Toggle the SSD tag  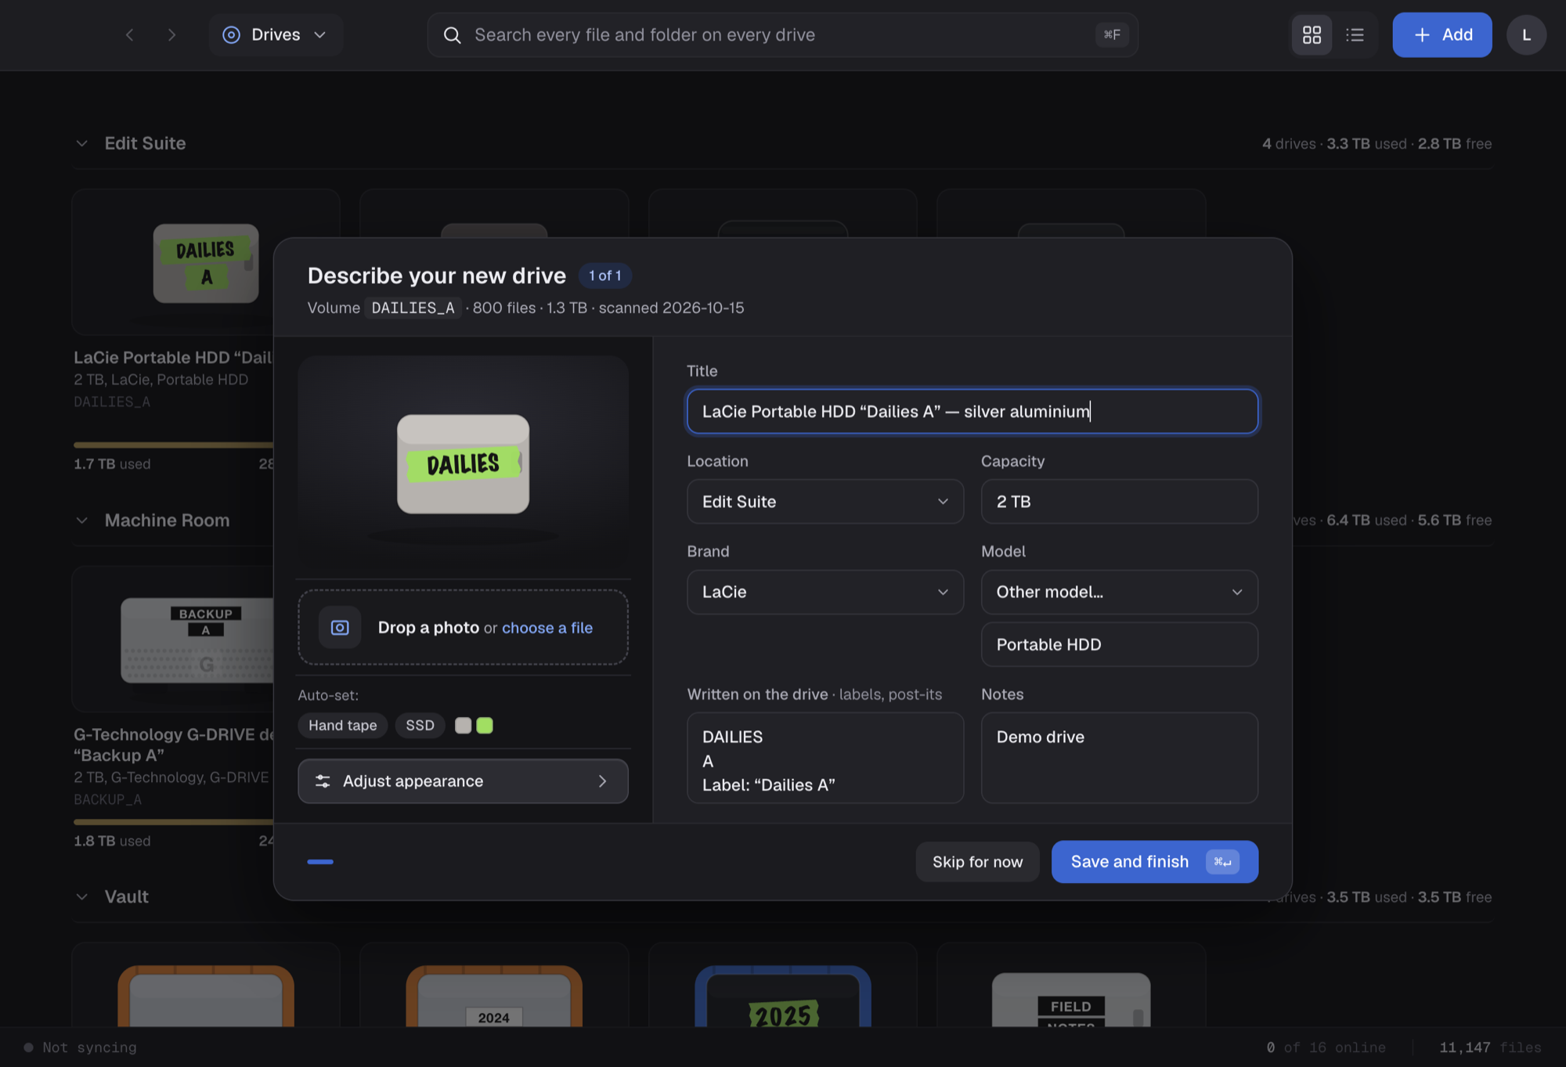(420, 725)
